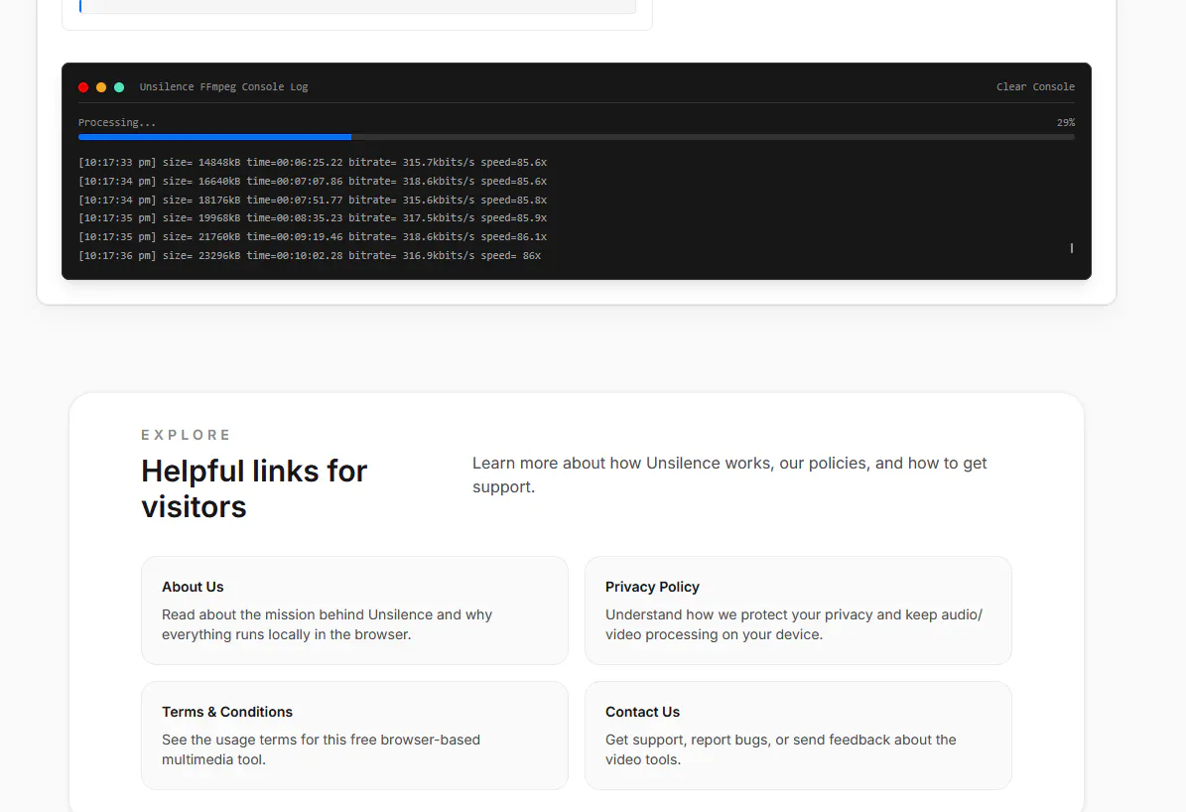Screen dimensions: 1186x812
Task: Select log line with size= 16640kB
Action: tap(313, 182)
